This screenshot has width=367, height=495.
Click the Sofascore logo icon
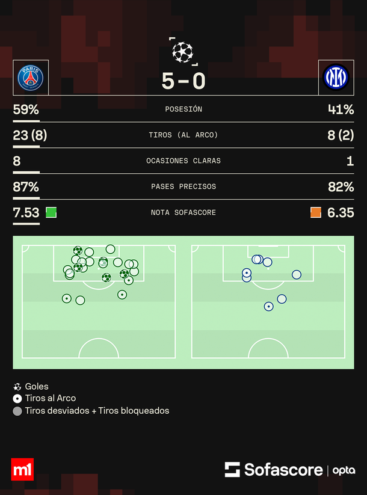click(x=232, y=470)
